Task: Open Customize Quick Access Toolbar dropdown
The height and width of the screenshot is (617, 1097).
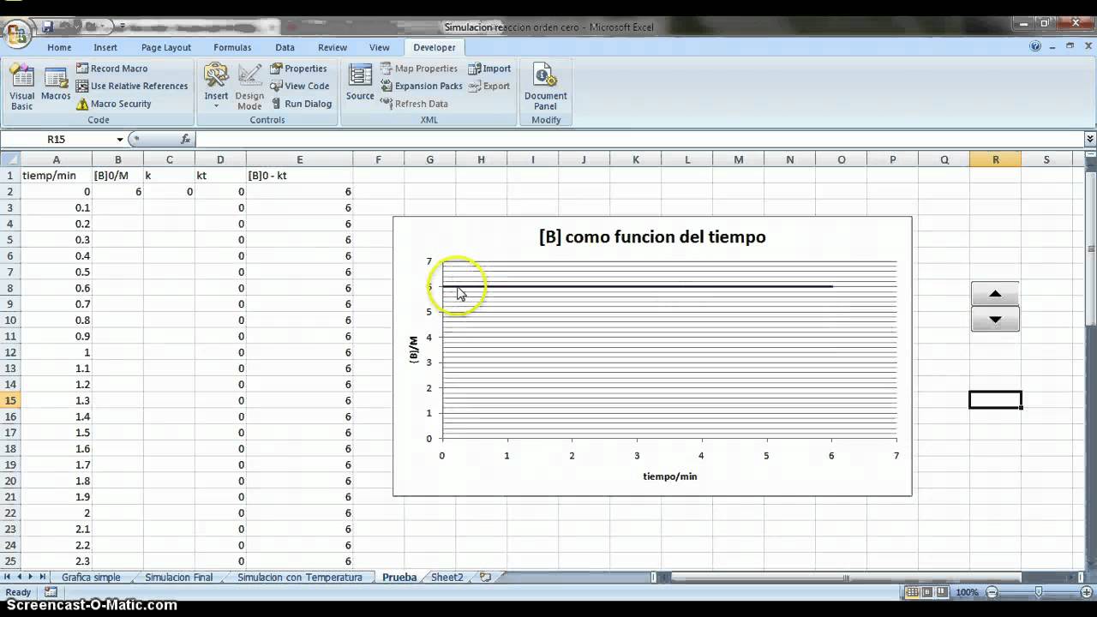Action: (123, 27)
